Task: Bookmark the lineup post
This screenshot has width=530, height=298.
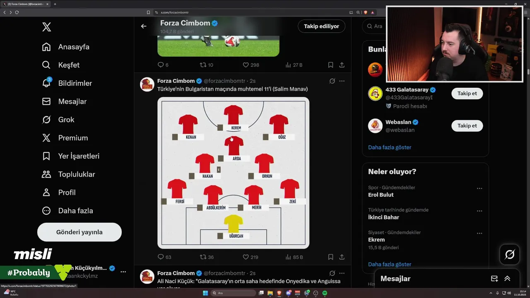Action: click(x=330, y=257)
